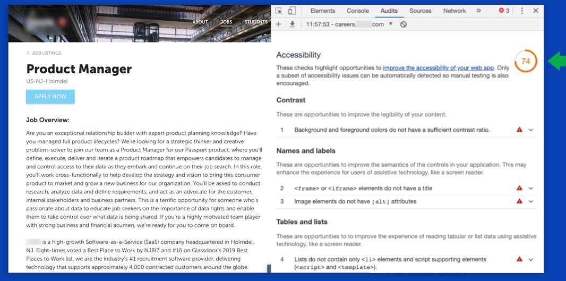Click the Apply Now button
This screenshot has width=566, height=281.
click(50, 97)
